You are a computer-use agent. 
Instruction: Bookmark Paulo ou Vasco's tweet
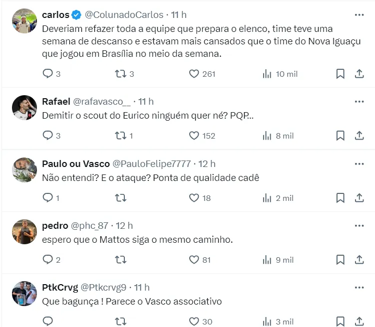tap(340, 198)
